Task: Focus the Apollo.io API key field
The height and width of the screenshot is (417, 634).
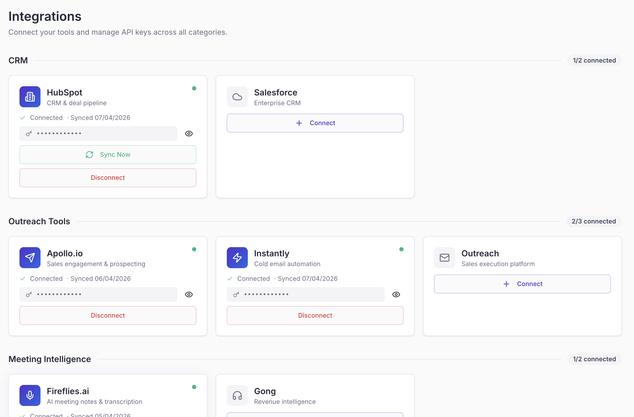Action: [x=98, y=294]
